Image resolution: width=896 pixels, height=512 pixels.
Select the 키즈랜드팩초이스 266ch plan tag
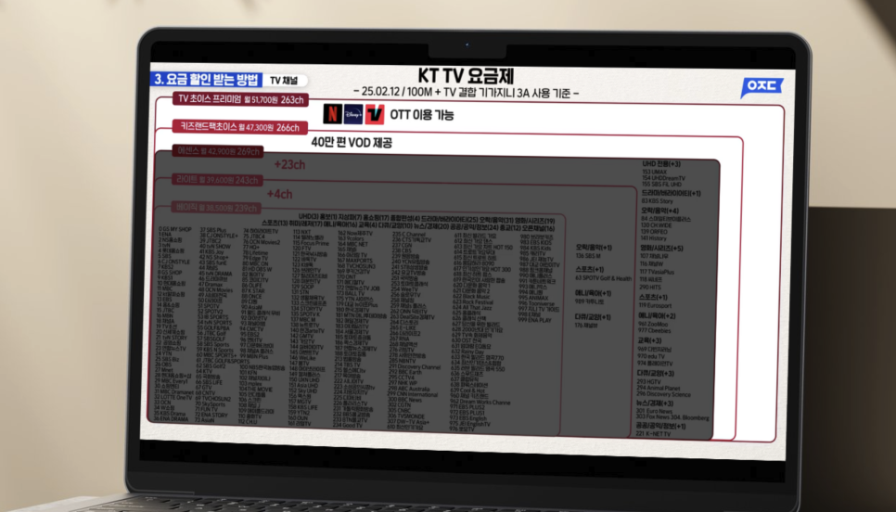click(240, 127)
